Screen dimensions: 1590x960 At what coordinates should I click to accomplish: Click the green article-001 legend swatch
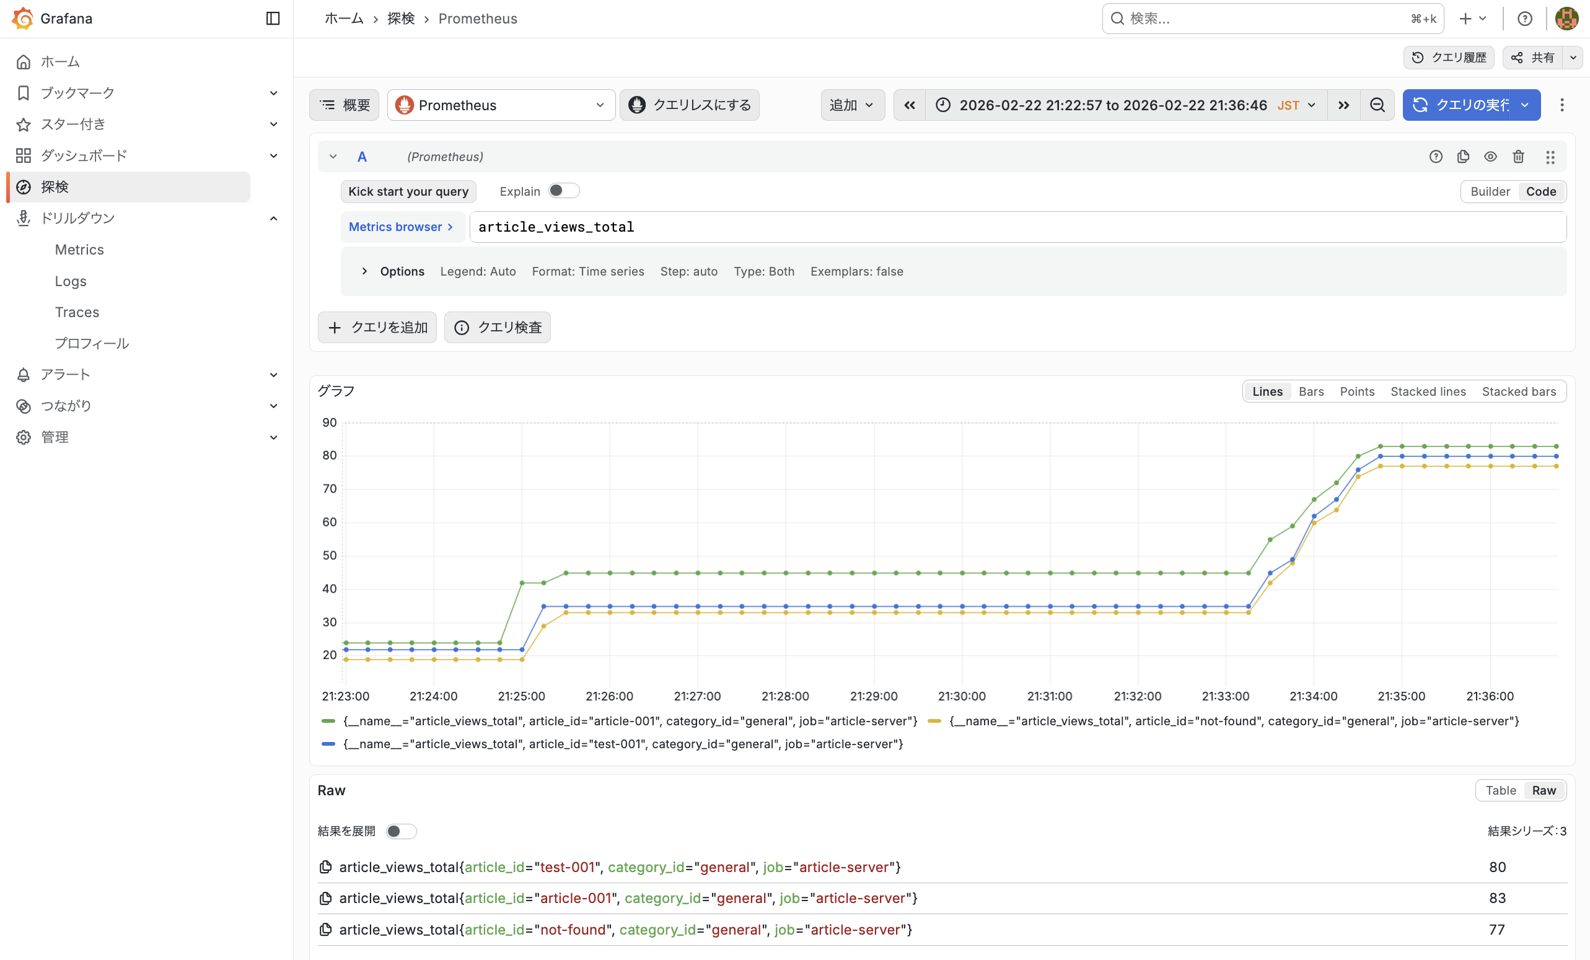click(x=328, y=722)
